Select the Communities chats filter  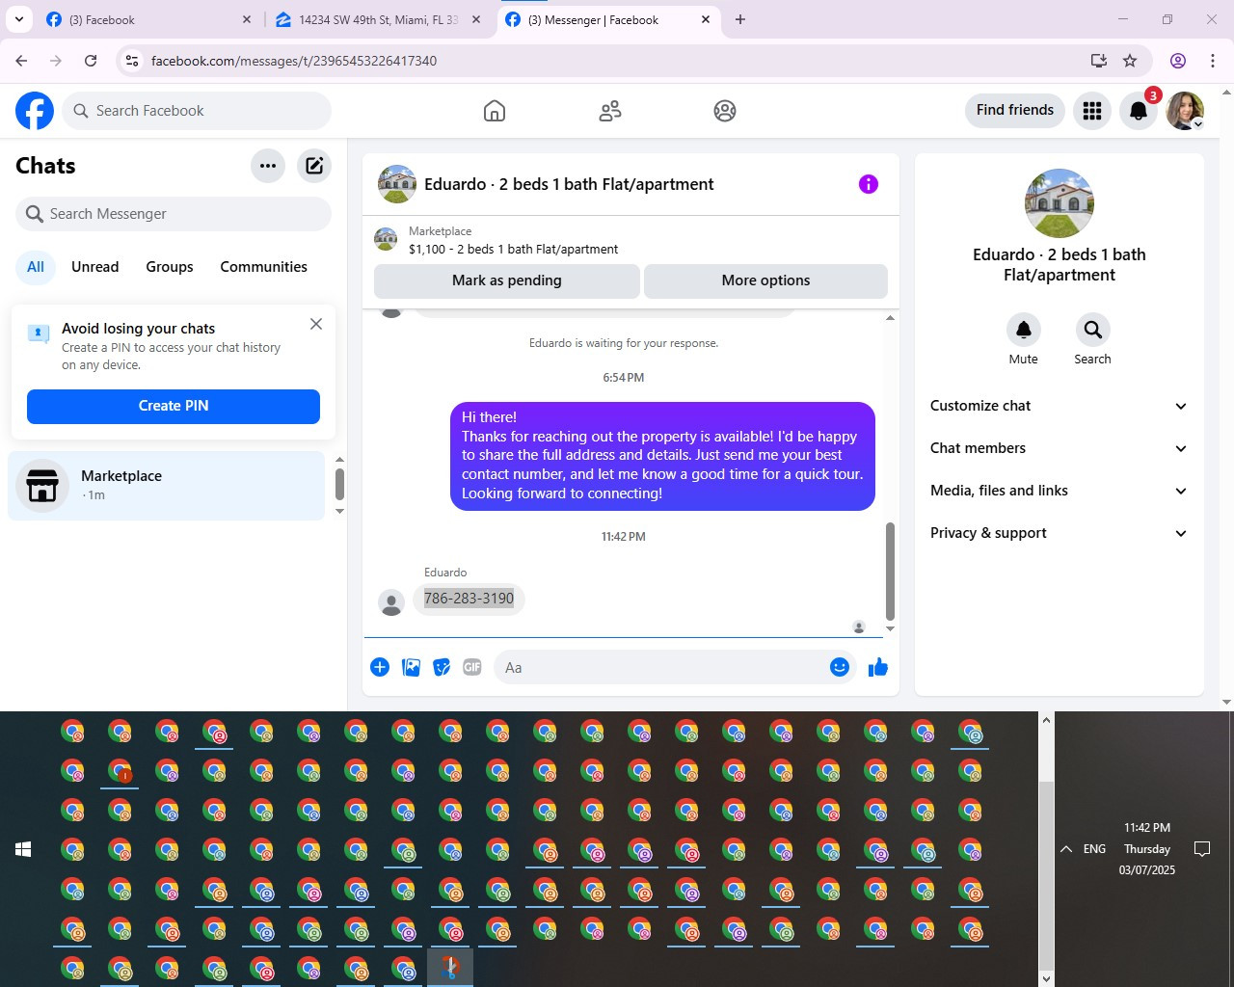264,267
